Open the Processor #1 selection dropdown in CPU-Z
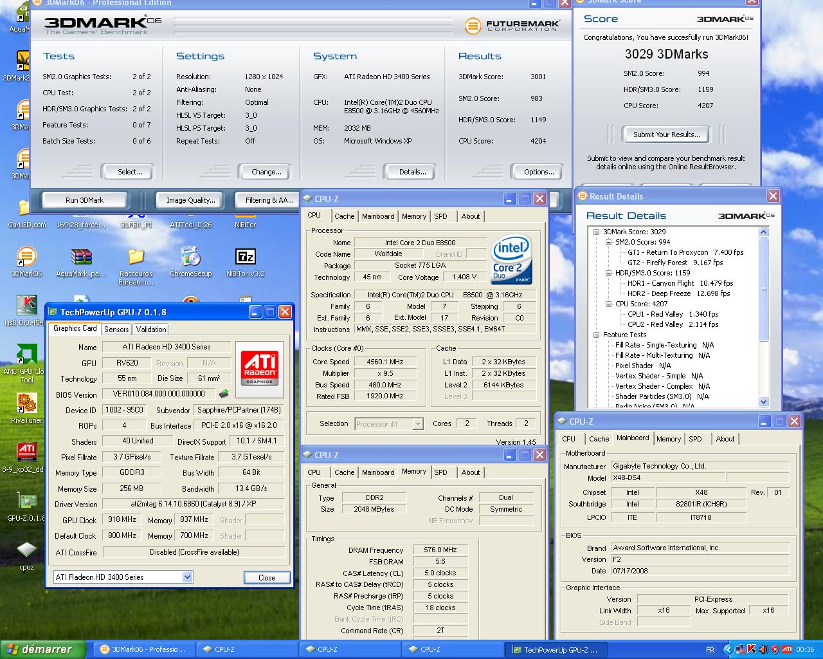The width and height of the screenshot is (823, 659). [418, 424]
